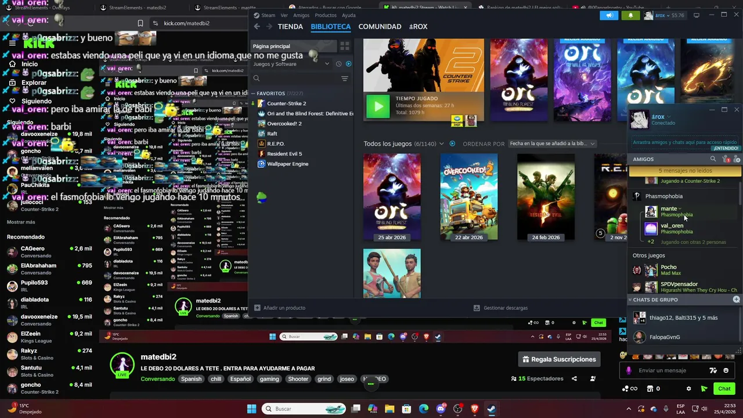Open Ayuda menu in Steam

(349, 15)
